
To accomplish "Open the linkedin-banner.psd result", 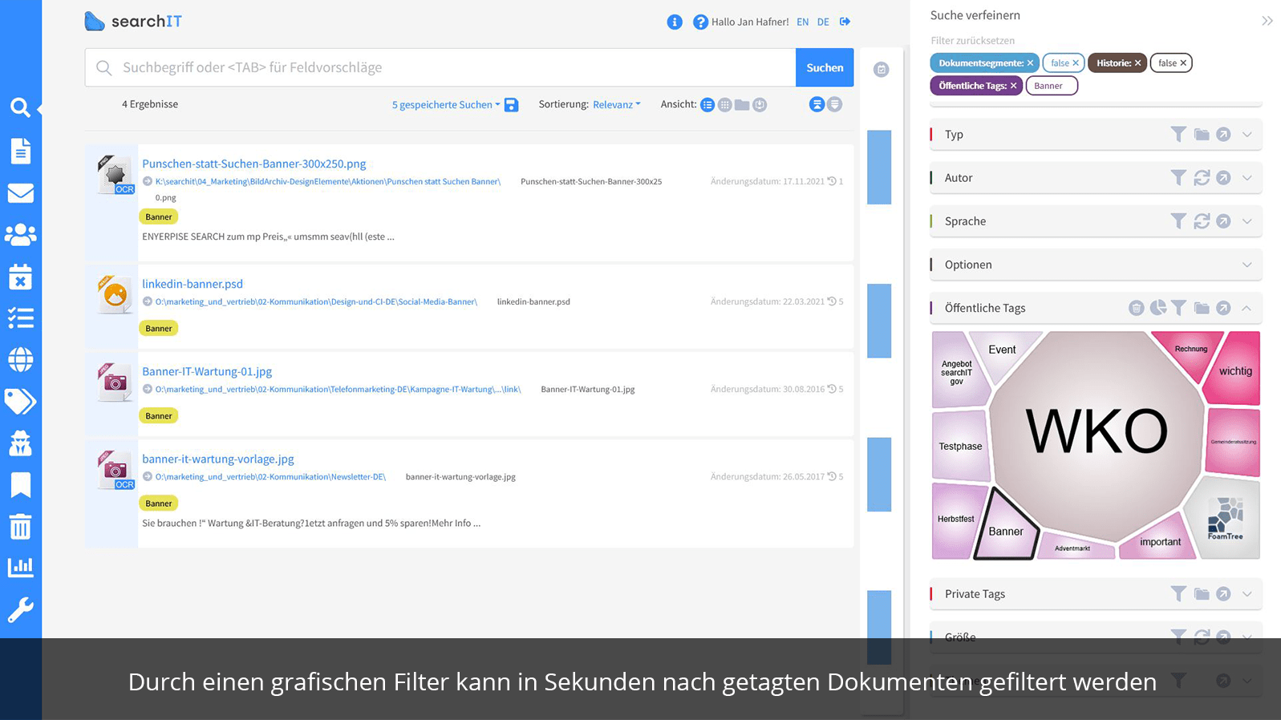I will 193,284.
